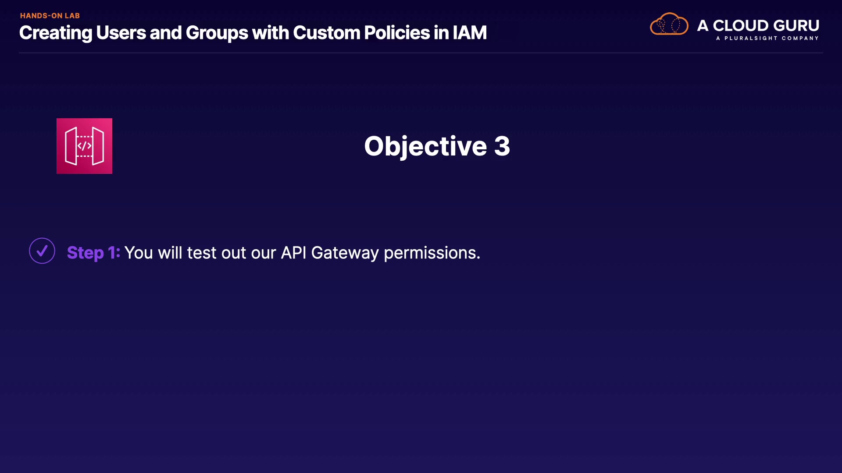The image size is (842, 473).
Task: Click the 'A CLOUD GURU' brand text
Action: click(758, 25)
